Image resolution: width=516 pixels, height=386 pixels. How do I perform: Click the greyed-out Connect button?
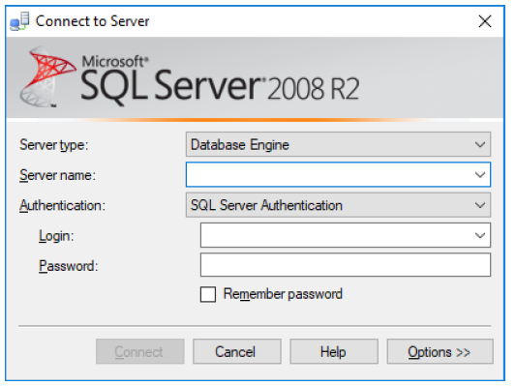[139, 351]
